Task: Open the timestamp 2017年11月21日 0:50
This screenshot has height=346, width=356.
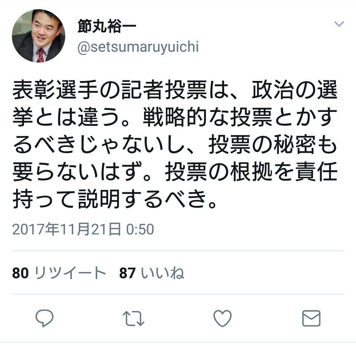Action: pyautogui.click(x=83, y=229)
